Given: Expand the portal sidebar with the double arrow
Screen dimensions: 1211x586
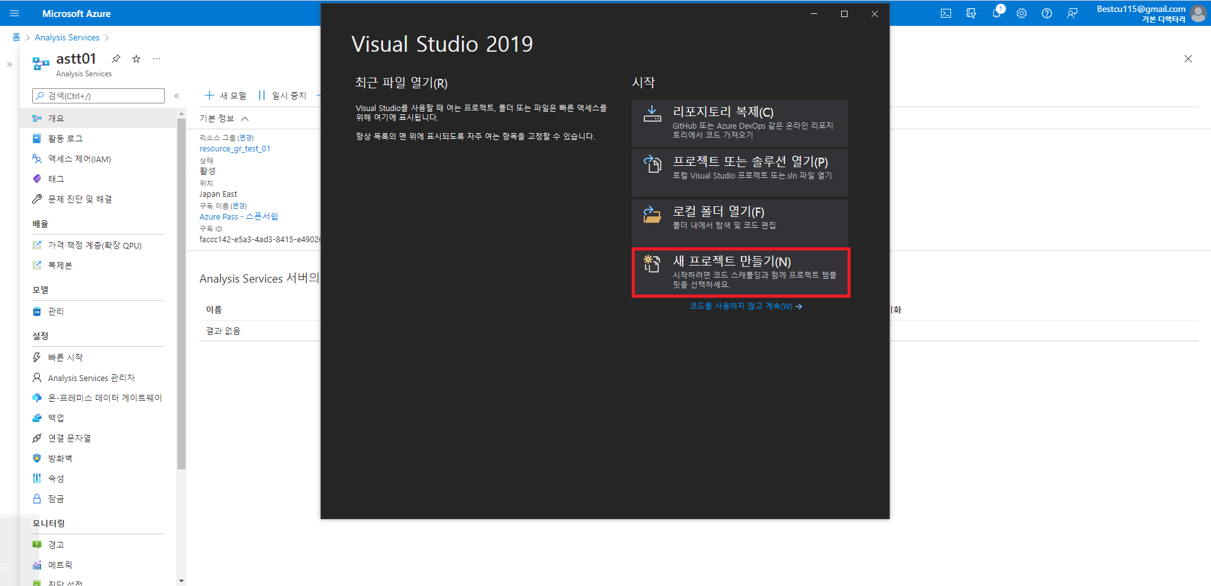Looking at the screenshot, I should coord(9,64).
